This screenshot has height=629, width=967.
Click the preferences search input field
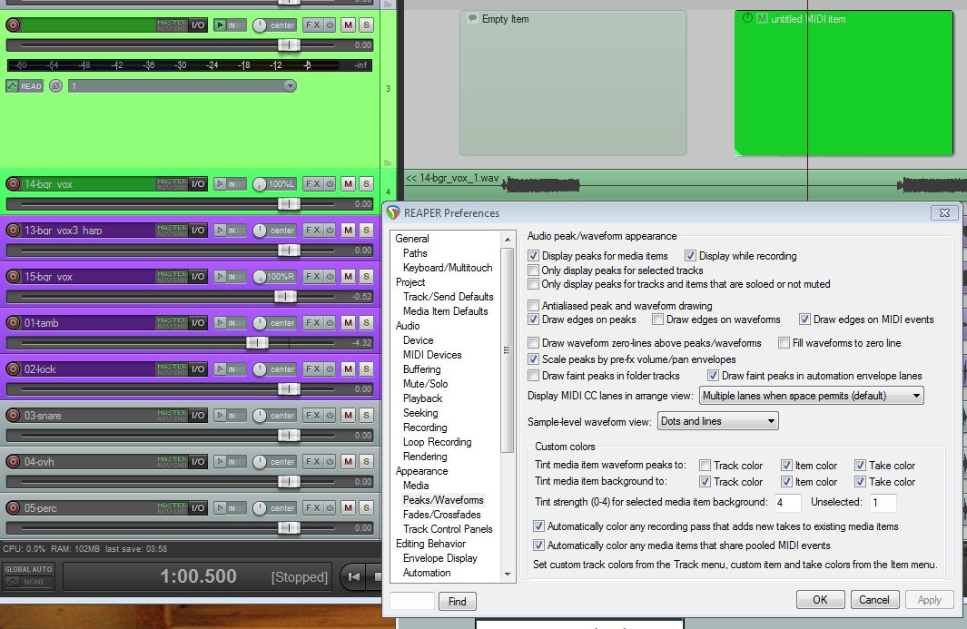tap(412, 601)
